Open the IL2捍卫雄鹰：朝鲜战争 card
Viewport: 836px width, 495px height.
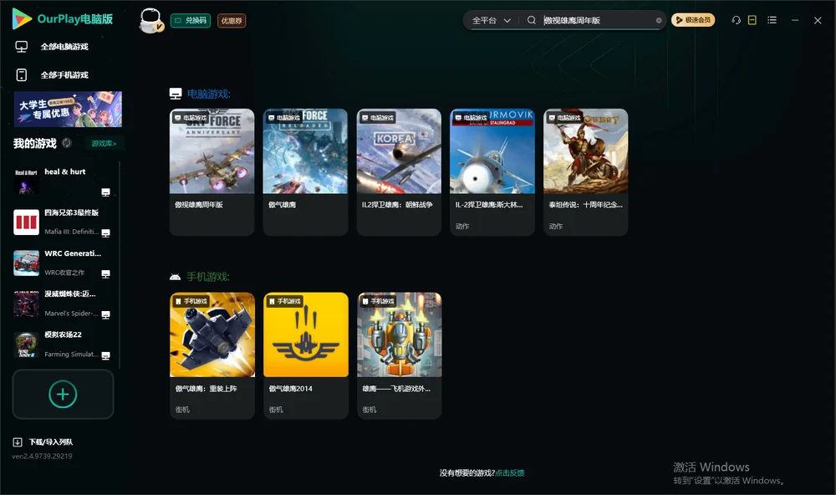point(399,171)
